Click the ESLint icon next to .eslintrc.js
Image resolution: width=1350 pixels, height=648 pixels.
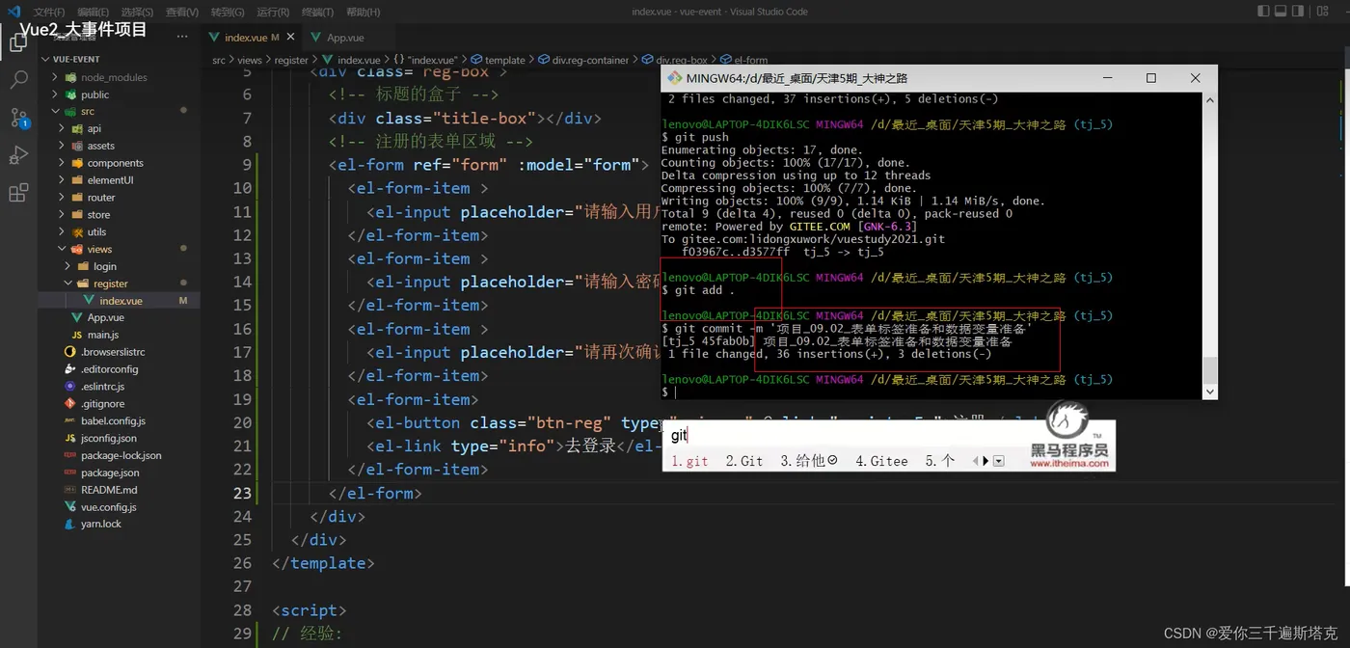(x=69, y=387)
